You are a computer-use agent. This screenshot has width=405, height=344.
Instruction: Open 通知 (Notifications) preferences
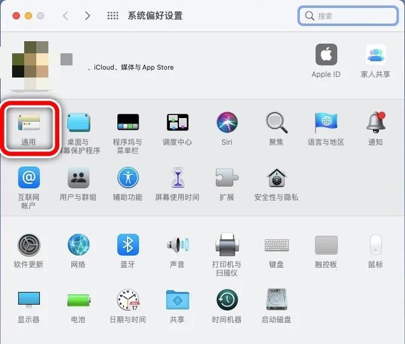click(375, 129)
